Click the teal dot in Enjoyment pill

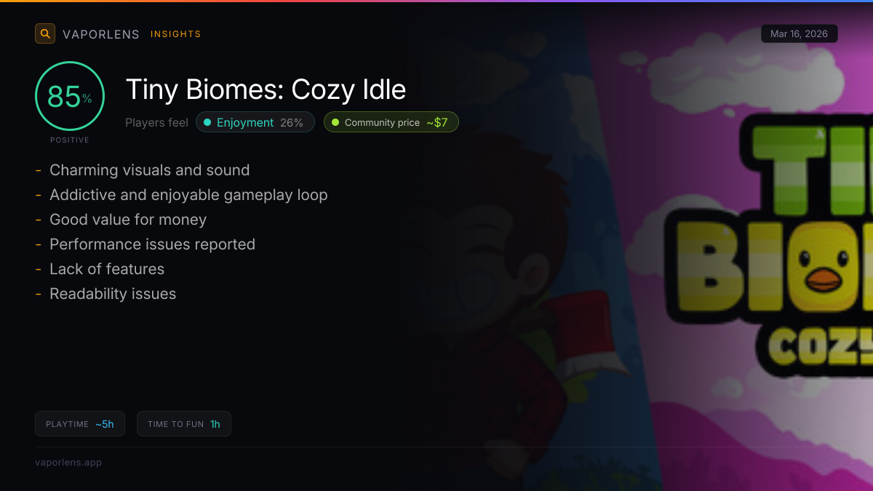click(207, 122)
